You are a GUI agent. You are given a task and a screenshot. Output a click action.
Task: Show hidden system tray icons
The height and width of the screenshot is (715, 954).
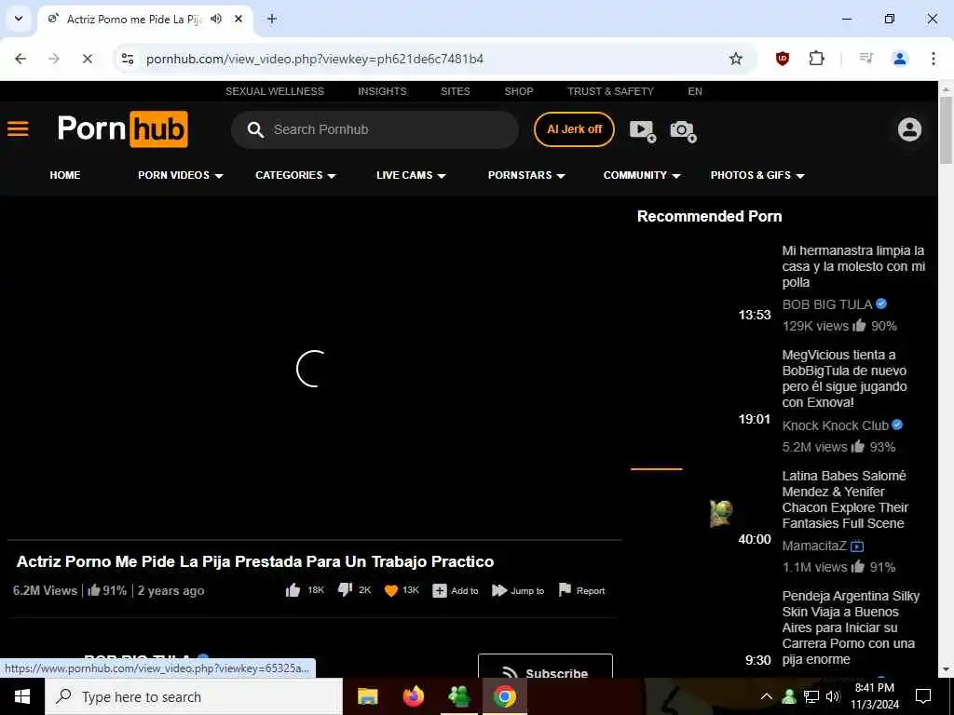click(x=767, y=696)
